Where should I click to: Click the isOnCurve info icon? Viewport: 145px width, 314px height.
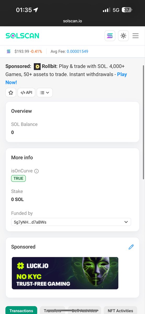coord(37,171)
